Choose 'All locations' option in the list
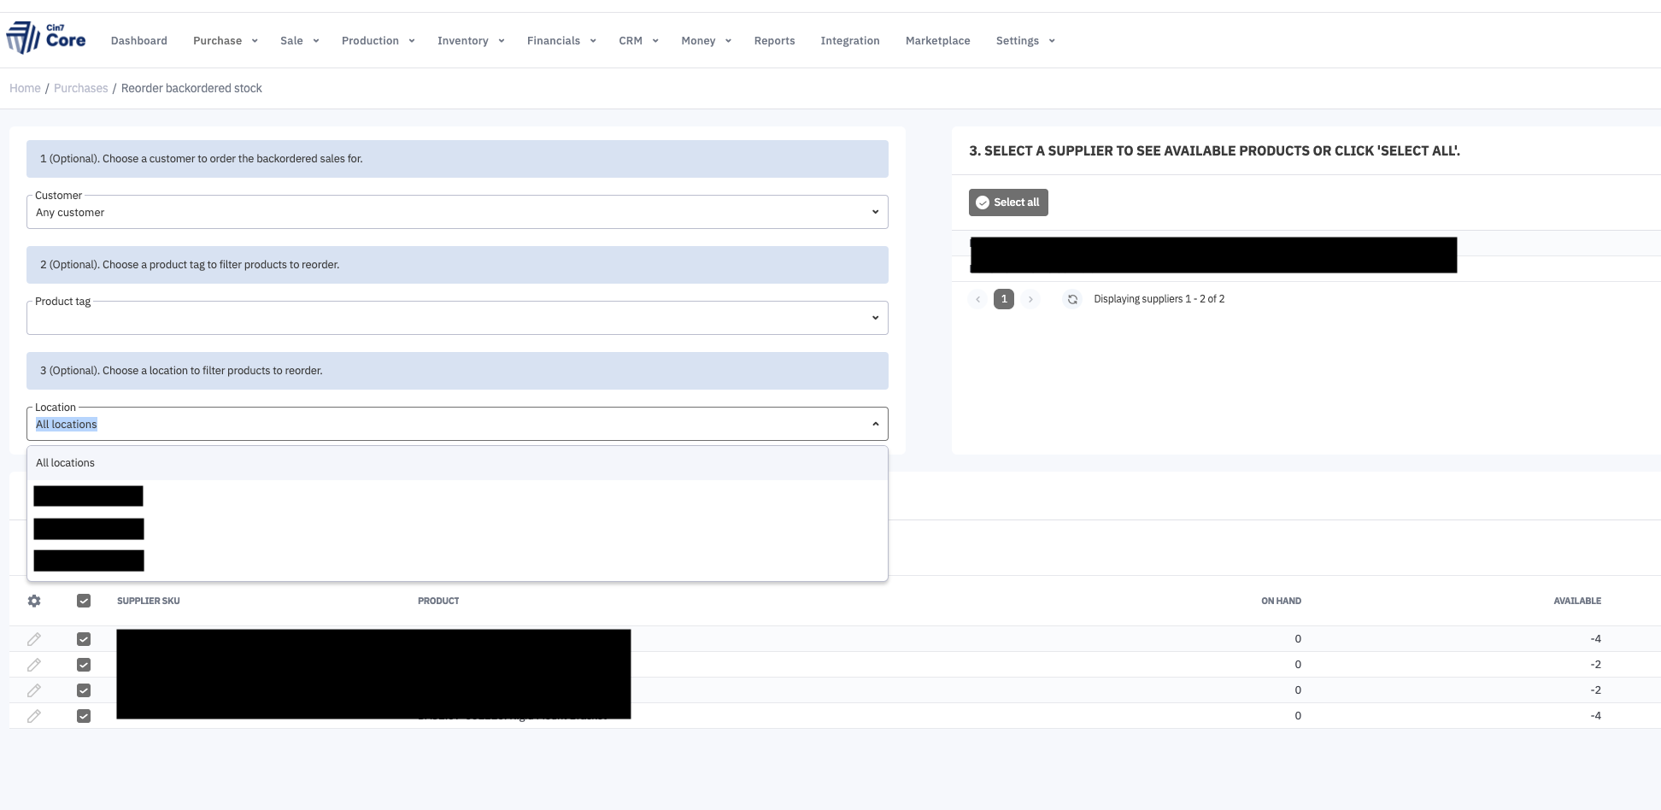Viewport: 1661px width, 810px height. tap(66, 463)
